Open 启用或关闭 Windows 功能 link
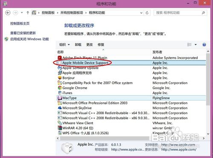Viewport: 213px width, 158px height. [x=29, y=39]
